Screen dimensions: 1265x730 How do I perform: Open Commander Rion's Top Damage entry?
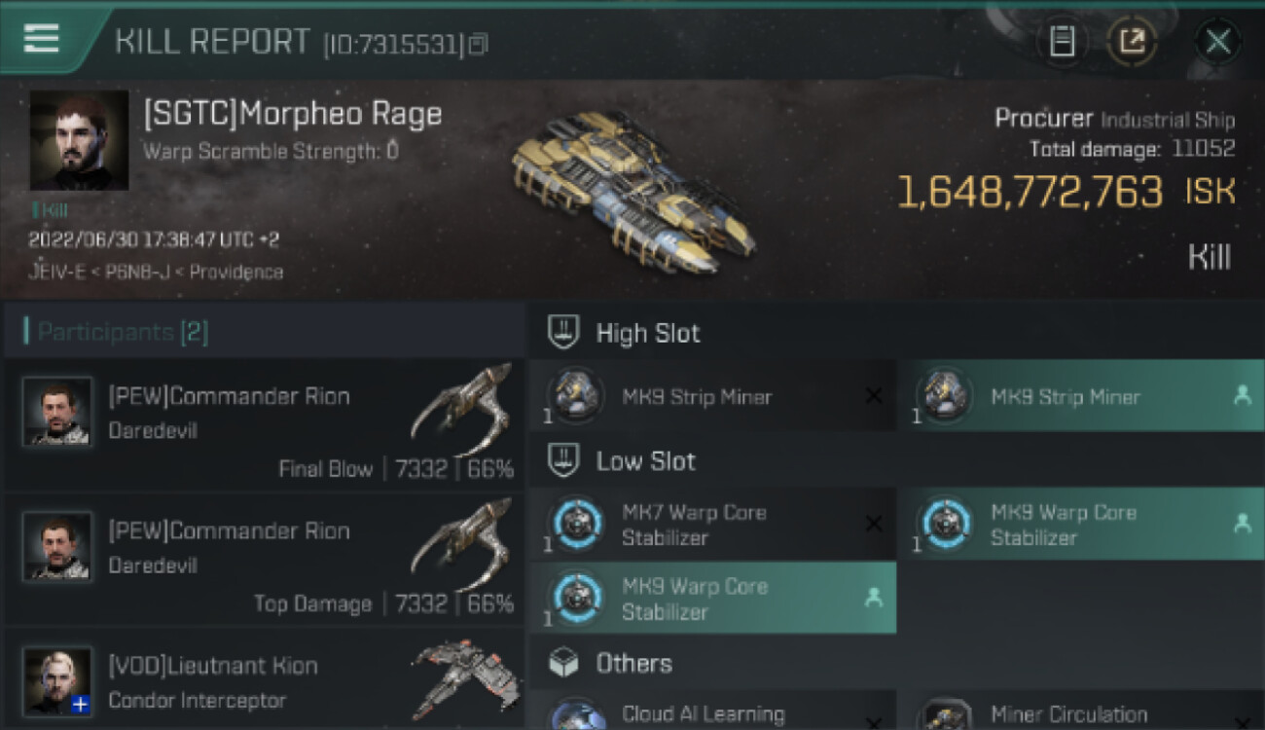tap(265, 560)
